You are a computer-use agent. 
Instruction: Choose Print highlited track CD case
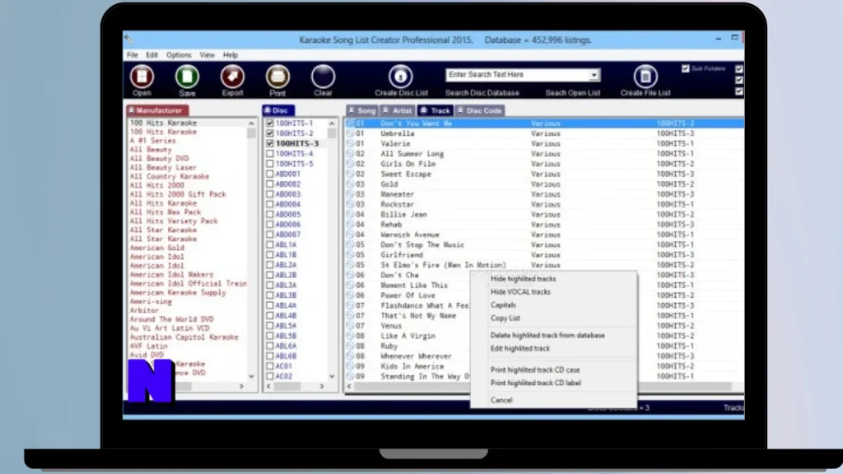point(535,369)
